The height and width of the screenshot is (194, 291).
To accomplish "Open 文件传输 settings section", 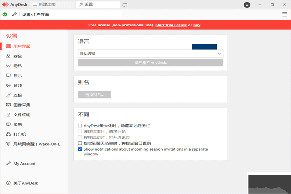I will 22,115.
